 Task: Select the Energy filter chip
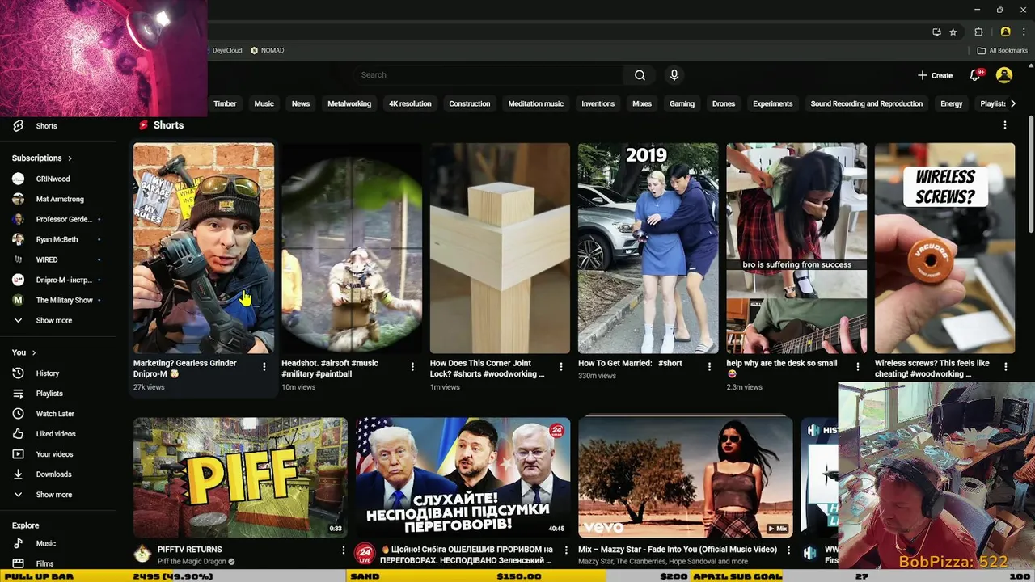pyautogui.click(x=952, y=103)
